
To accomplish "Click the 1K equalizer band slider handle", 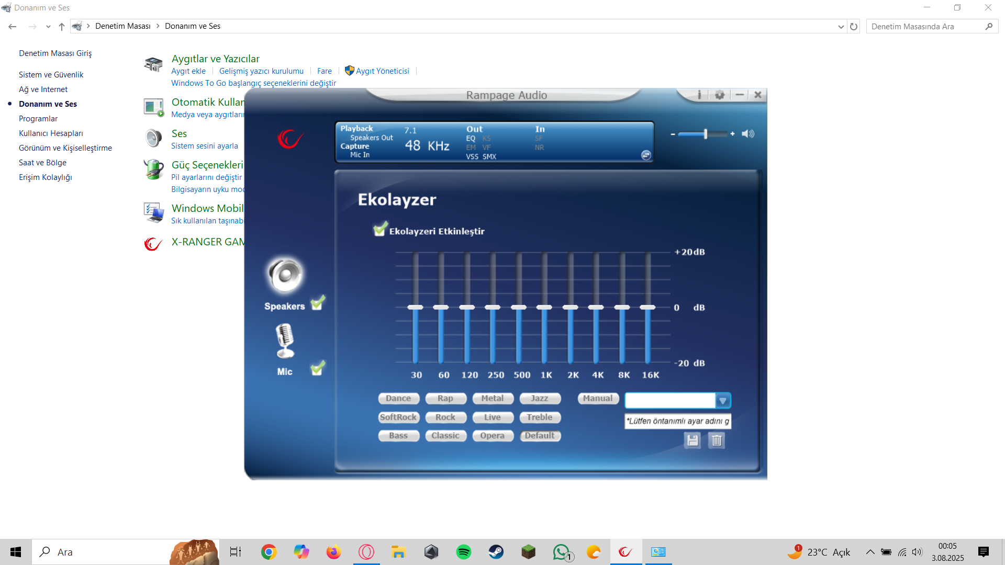I will click(x=544, y=308).
